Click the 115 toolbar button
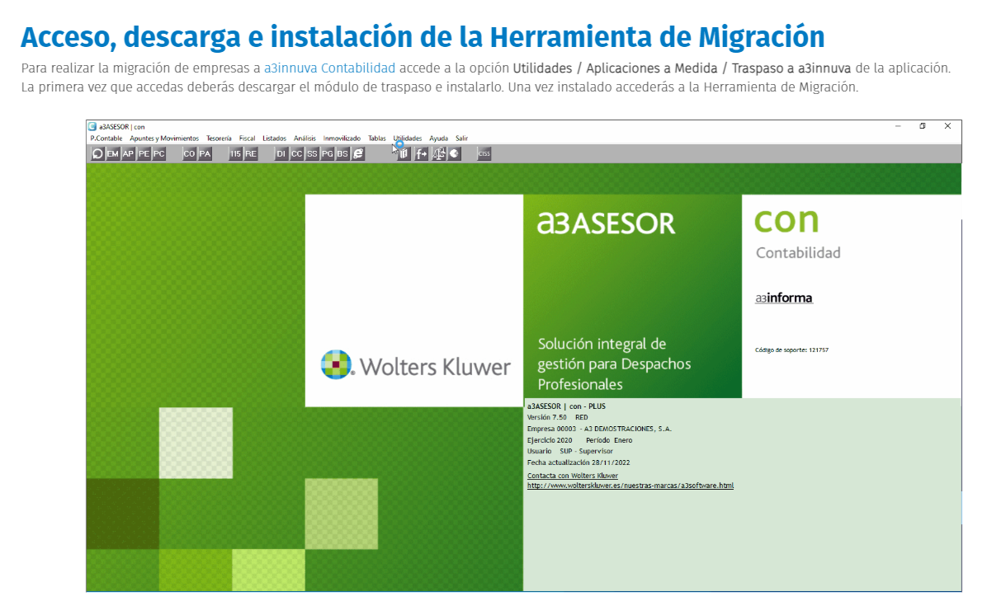992x615 pixels. [x=235, y=153]
